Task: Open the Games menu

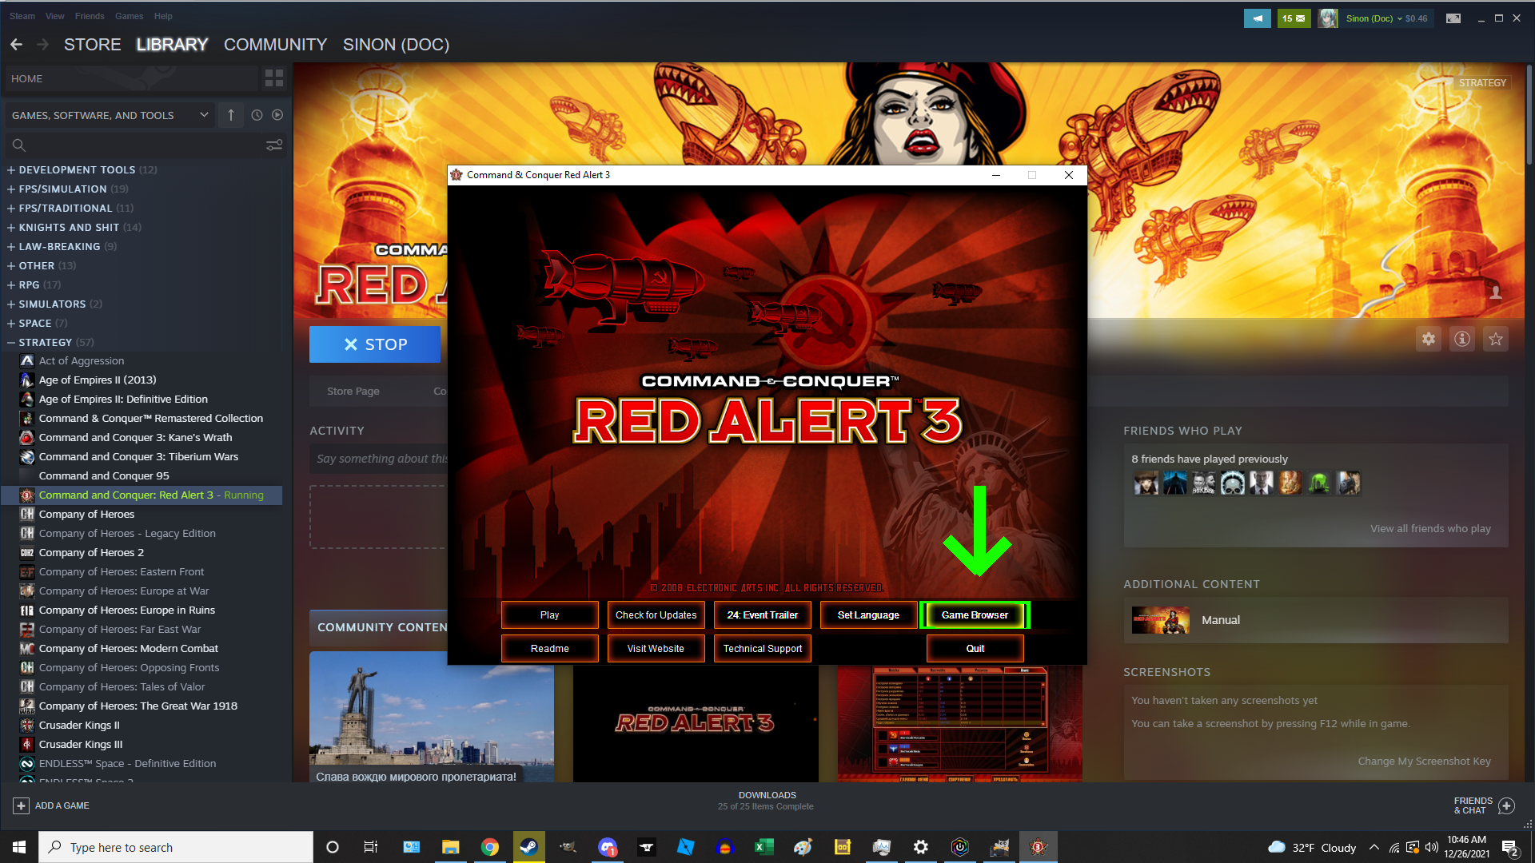Action: pos(130,16)
